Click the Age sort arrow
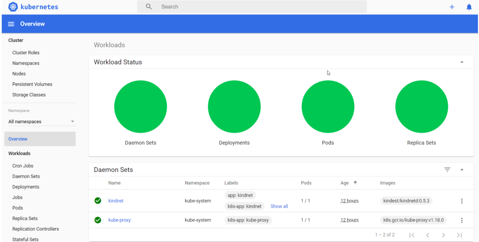 (x=355, y=183)
